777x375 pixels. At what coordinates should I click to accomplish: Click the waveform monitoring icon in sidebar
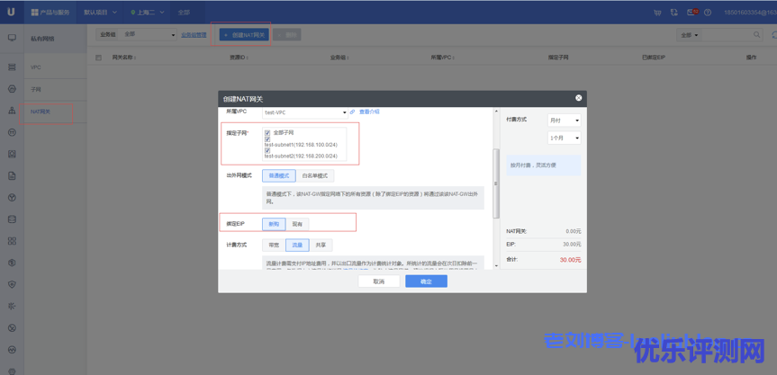(x=12, y=350)
